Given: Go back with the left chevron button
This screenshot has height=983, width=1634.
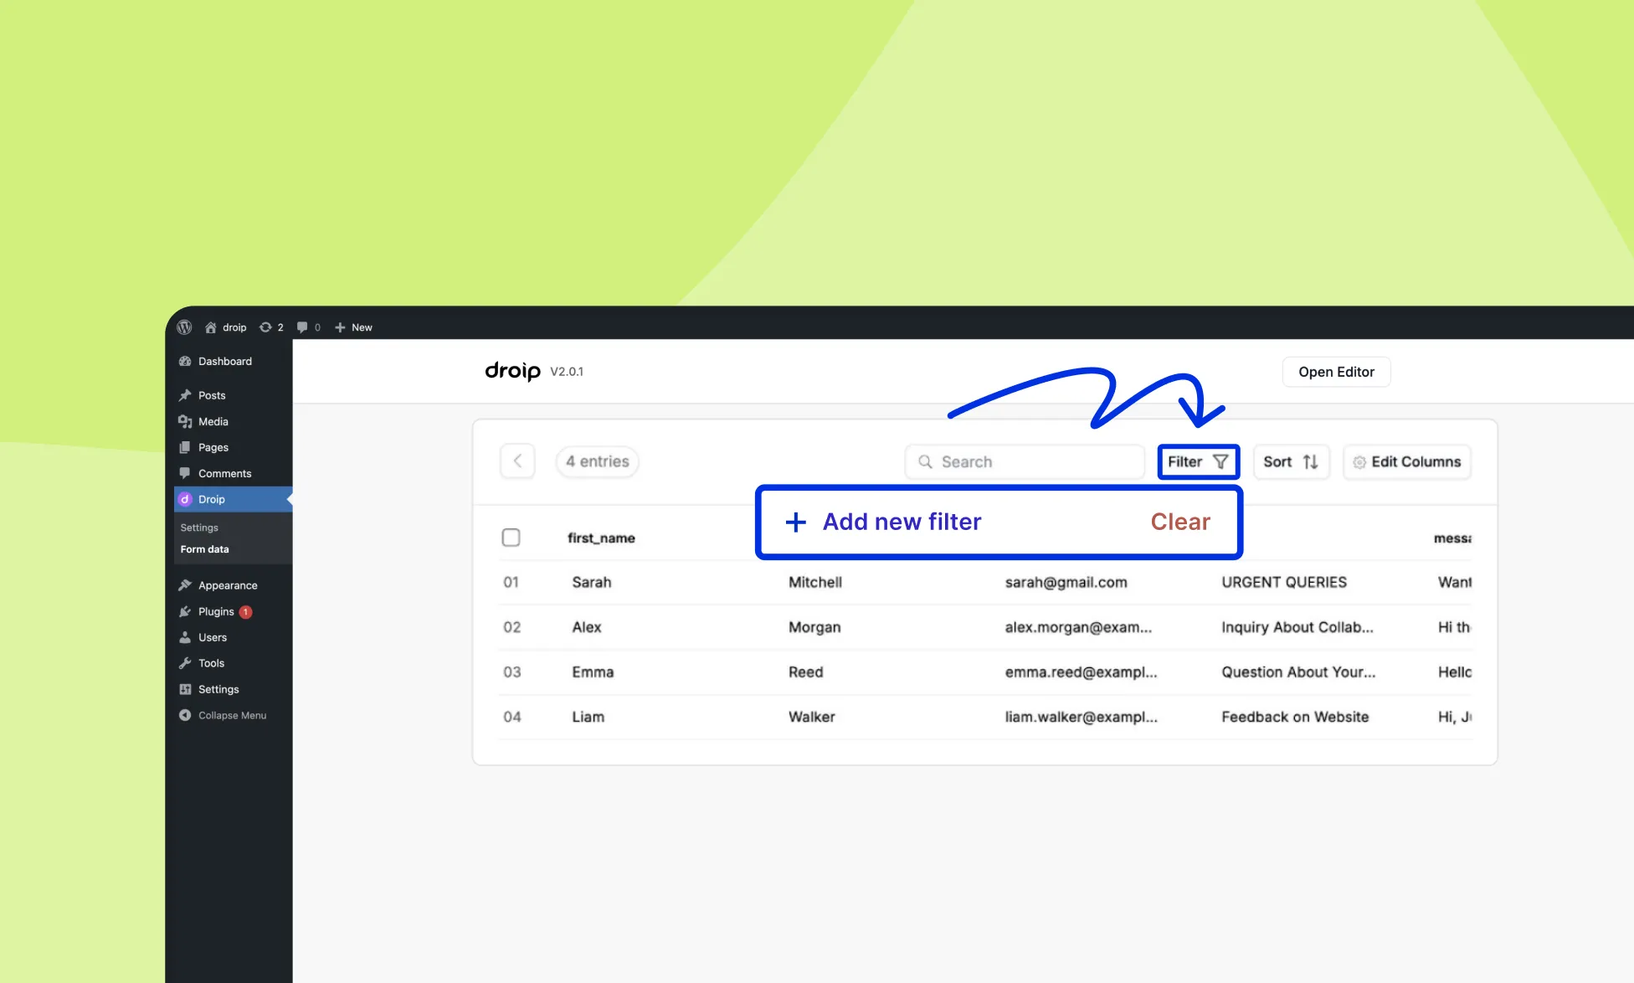Looking at the screenshot, I should point(517,461).
